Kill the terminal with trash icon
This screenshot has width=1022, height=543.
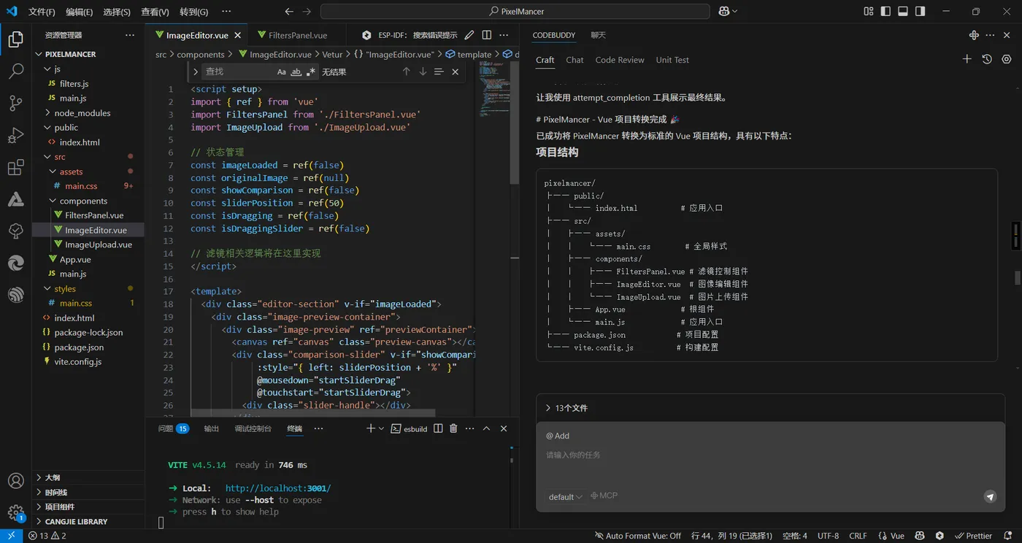tap(453, 428)
